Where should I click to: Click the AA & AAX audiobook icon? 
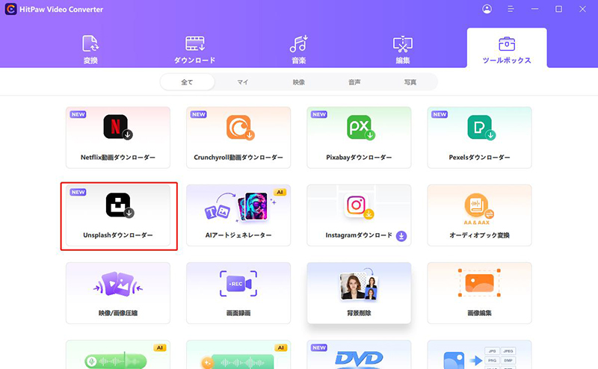click(479, 209)
